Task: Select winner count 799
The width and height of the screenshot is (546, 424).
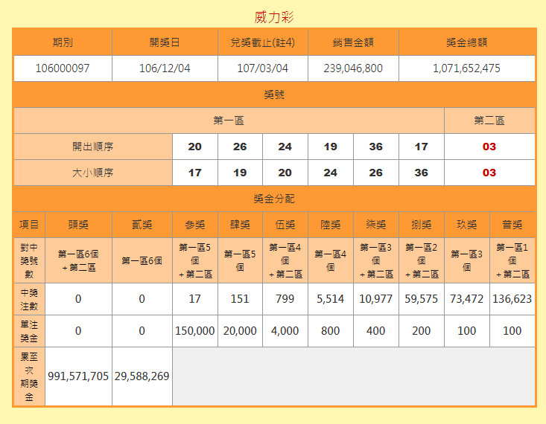Action: coord(285,299)
